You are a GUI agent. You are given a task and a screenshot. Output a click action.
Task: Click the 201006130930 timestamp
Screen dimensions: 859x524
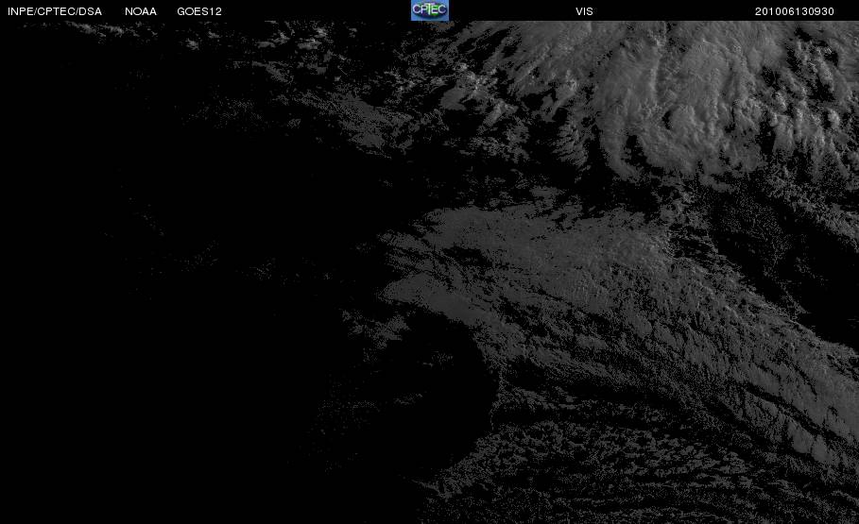[x=795, y=11]
